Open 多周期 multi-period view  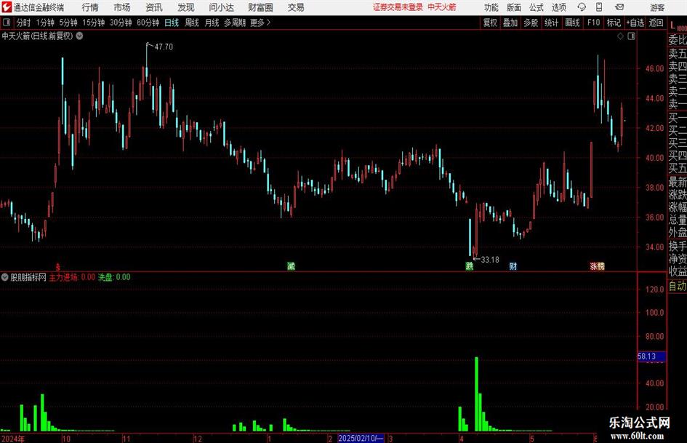pos(235,23)
